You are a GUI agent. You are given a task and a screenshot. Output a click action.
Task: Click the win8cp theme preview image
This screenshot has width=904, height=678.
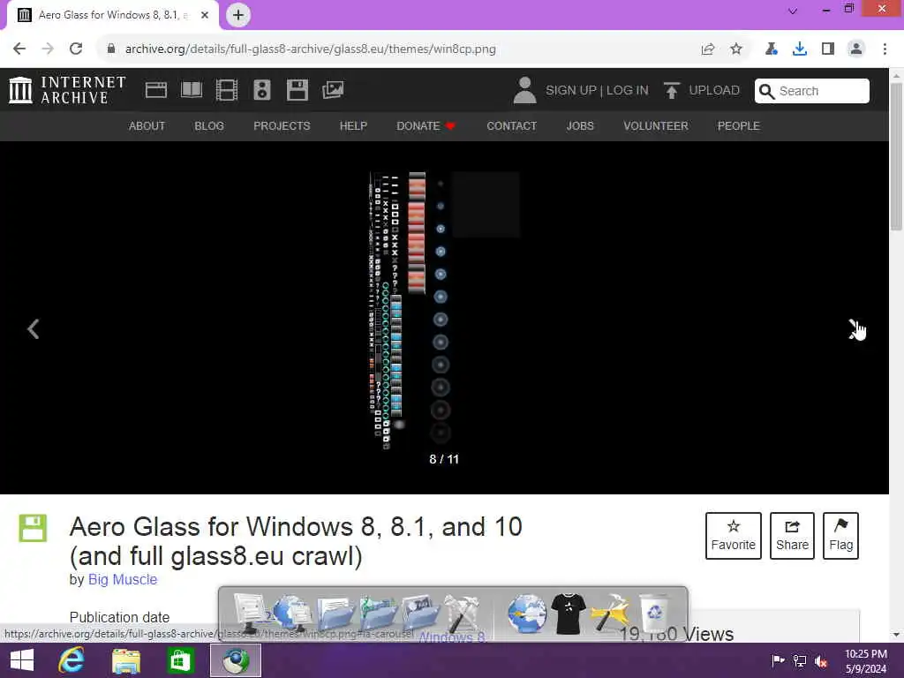click(444, 310)
